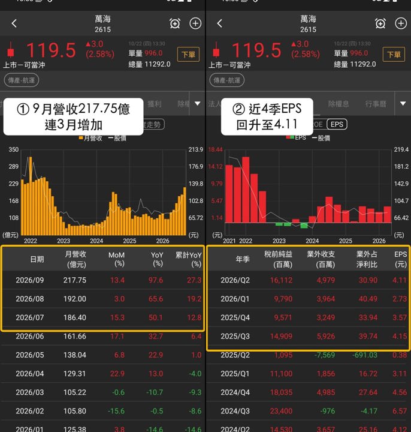This screenshot has height=432, width=411.
Task: Select the 2024/Q4 earnings row
Action: click(x=308, y=392)
